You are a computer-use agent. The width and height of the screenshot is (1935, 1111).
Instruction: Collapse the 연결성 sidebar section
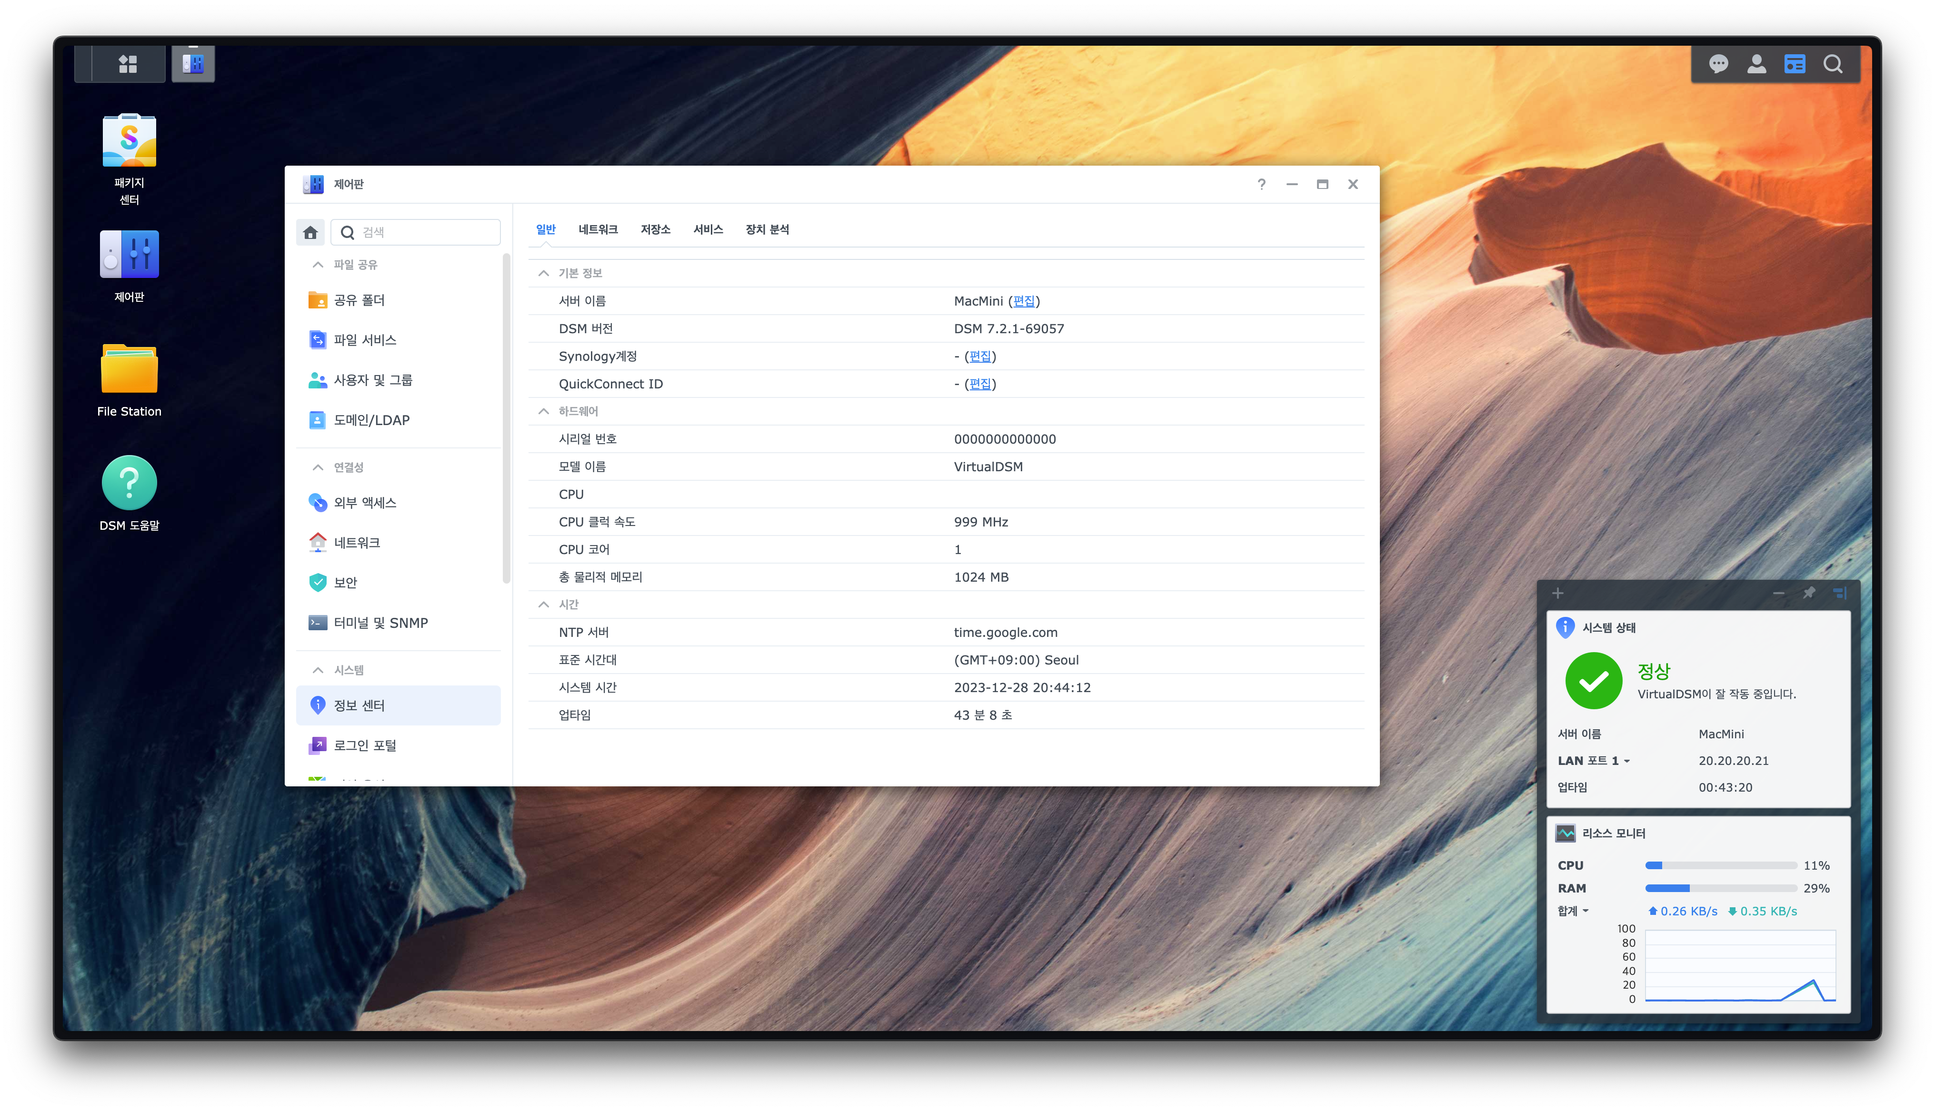318,467
